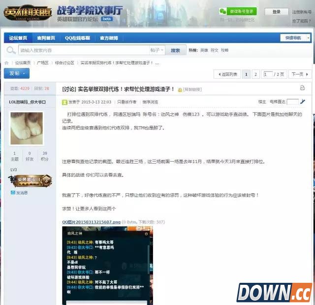Click the 发消息 link
Viewport: 315px width, 305px height.
pos(22,193)
